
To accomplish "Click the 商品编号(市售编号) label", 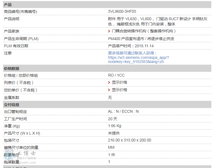I will click(20, 12).
